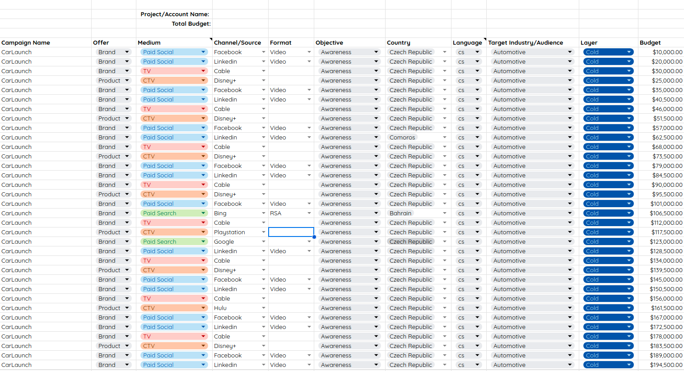Open Country dropdown in the $156,000.00 row
Screen dimensions: 684x371
click(x=444, y=298)
